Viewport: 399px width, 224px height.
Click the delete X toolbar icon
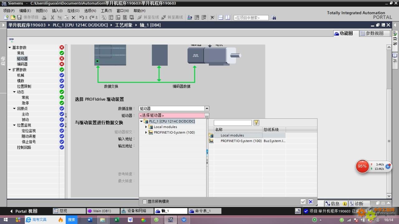coord(74,17)
